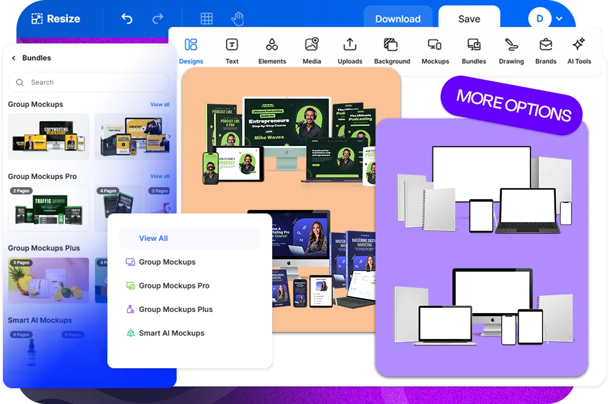Click the Group Mockups Plus menu icon
This screenshot has width=609, height=404.
pos(130,310)
